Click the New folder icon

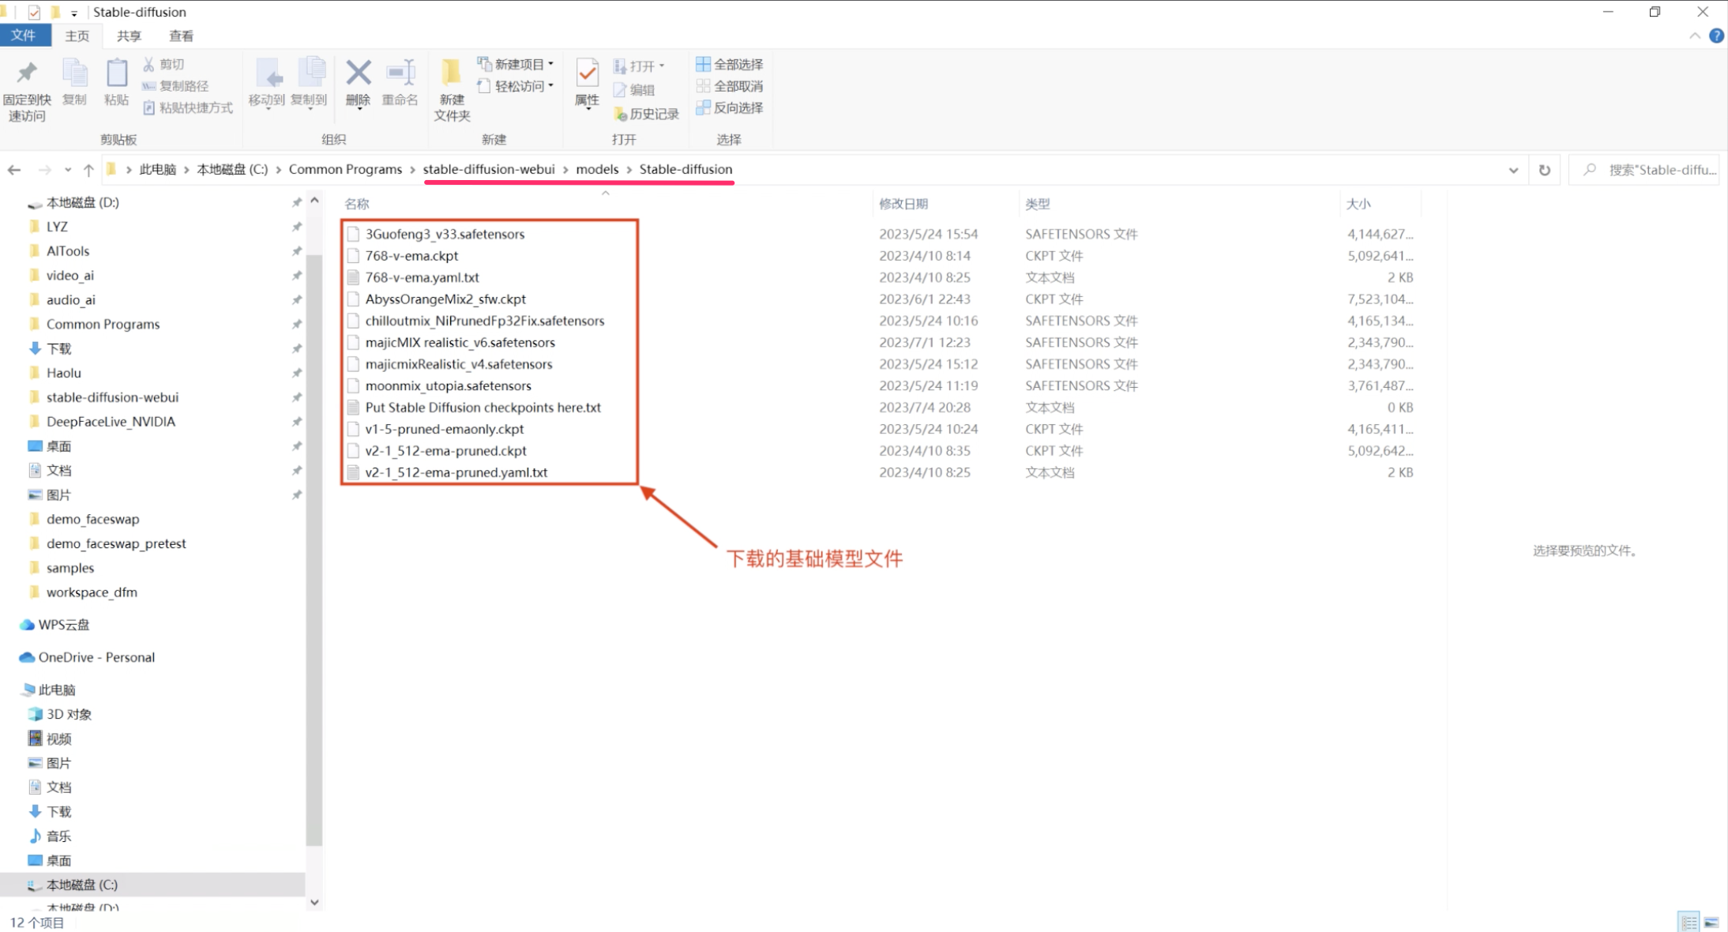[x=452, y=73]
